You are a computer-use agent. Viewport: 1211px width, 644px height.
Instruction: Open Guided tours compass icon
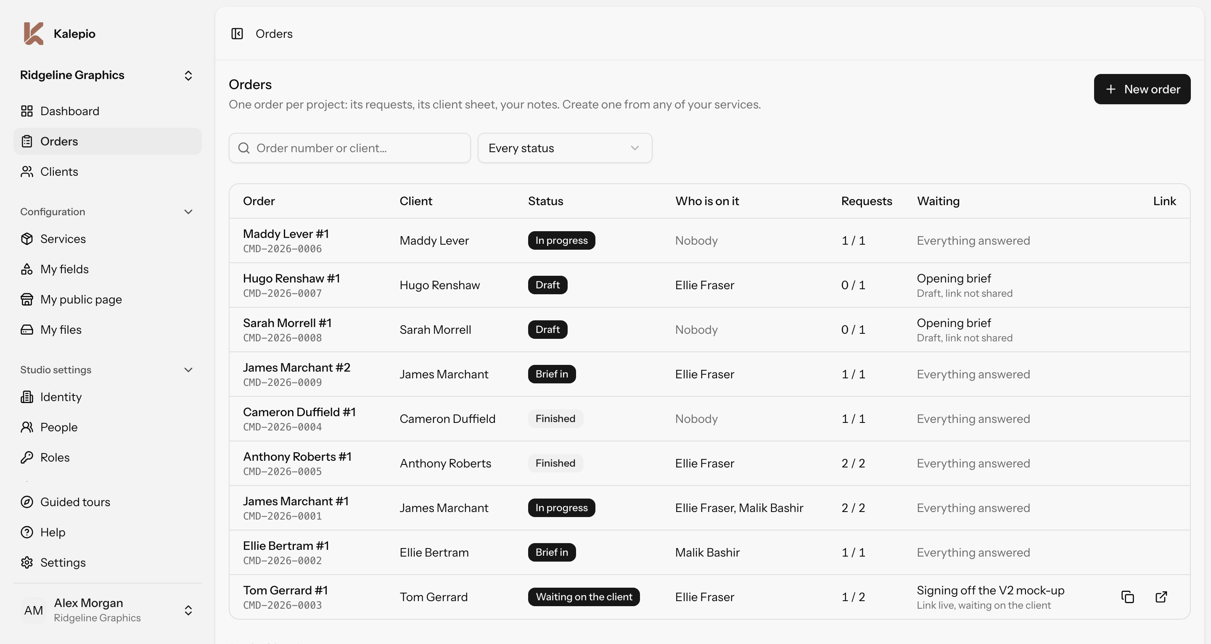click(x=27, y=502)
